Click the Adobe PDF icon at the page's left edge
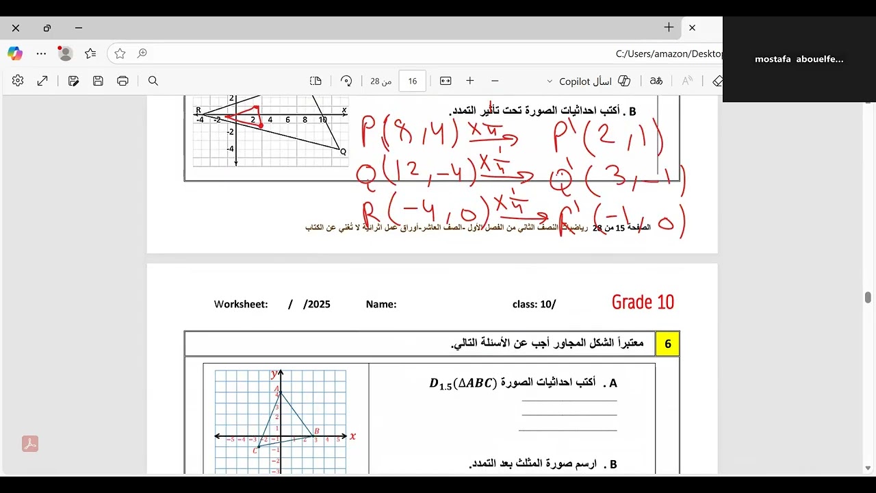 (29, 444)
